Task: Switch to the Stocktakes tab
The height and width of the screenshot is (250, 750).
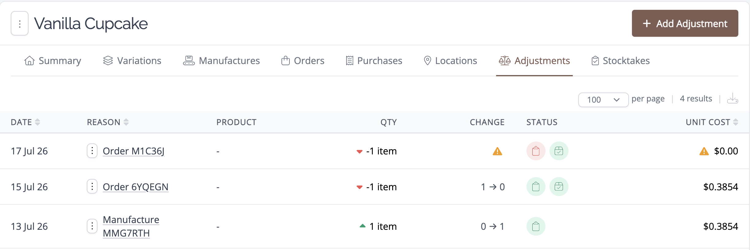Action: (x=620, y=61)
